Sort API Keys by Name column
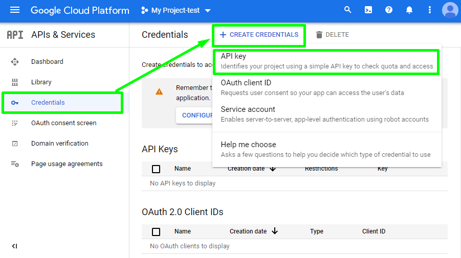This screenshot has width=461, height=258. click(x=183, y=169)
